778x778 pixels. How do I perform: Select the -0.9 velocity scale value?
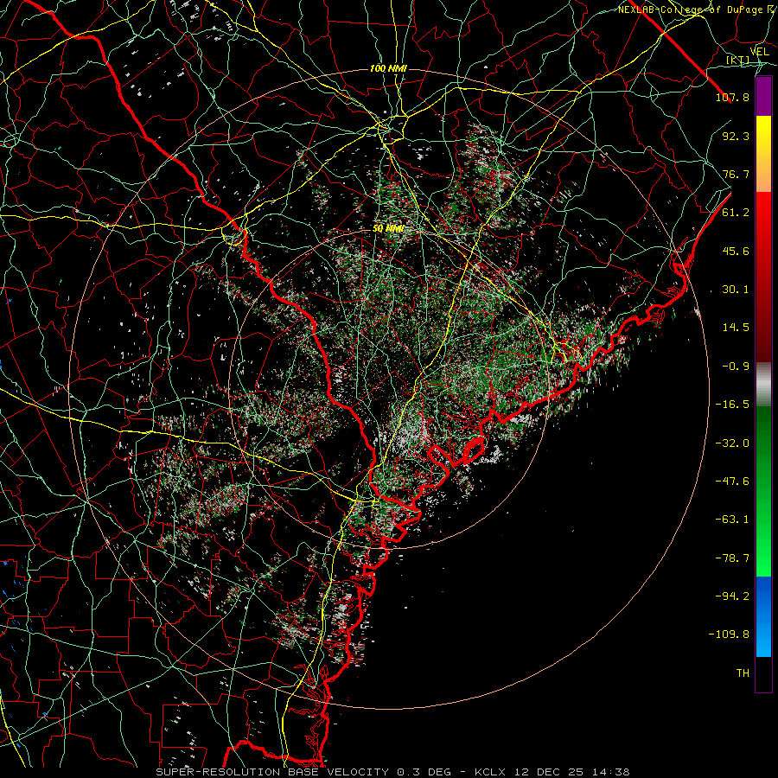[x=736, y=367]
